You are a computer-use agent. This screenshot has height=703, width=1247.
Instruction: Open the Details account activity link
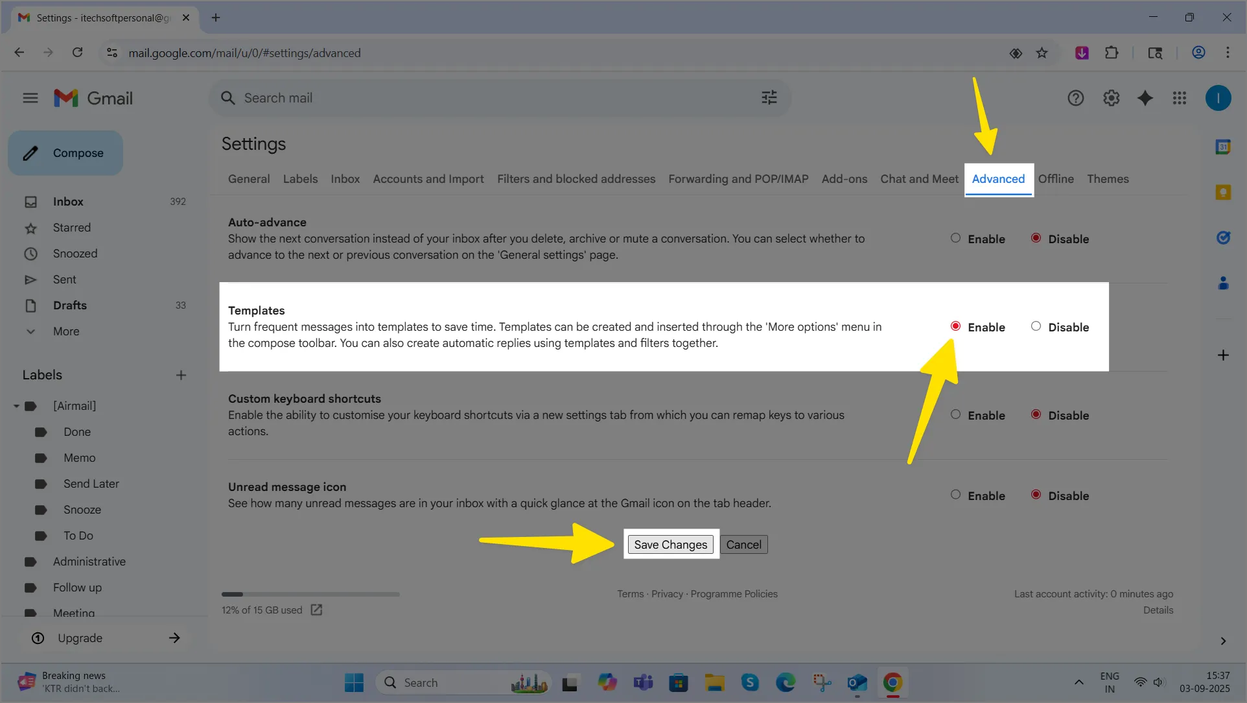click(x=1158, y=610)
